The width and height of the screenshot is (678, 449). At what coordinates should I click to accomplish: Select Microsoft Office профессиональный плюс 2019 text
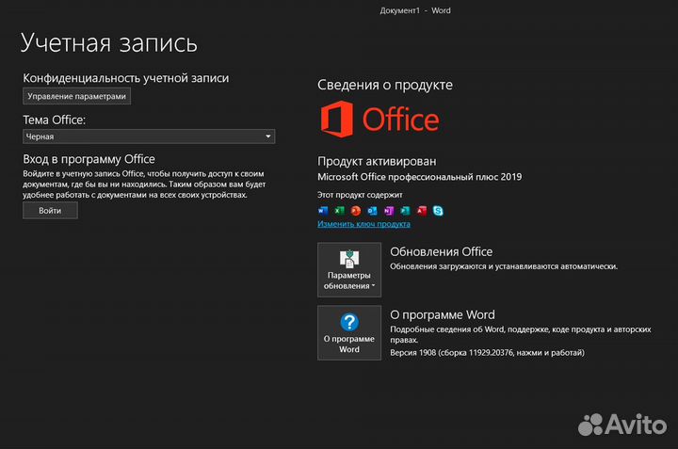[419, 177]
